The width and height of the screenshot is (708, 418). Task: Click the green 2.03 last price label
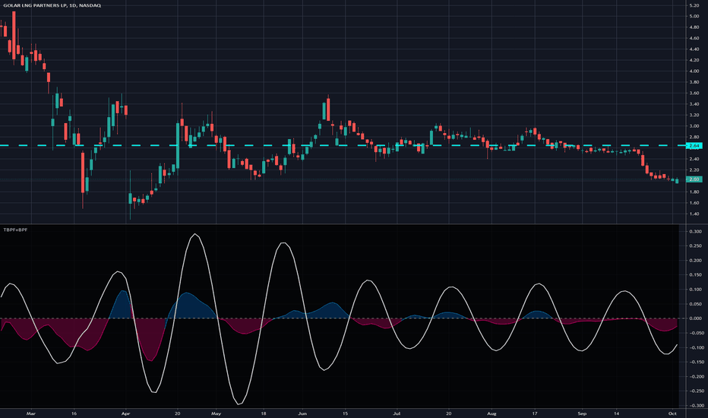694,179
